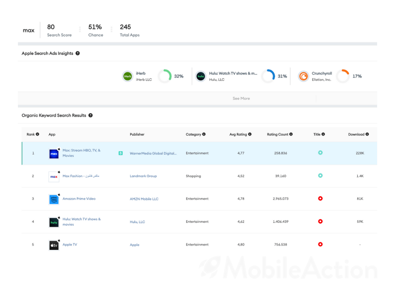The width and height of the screenshot is (395, 297).
Task: Show info for the Rating Count column
Action: click(x=291, y=134)
